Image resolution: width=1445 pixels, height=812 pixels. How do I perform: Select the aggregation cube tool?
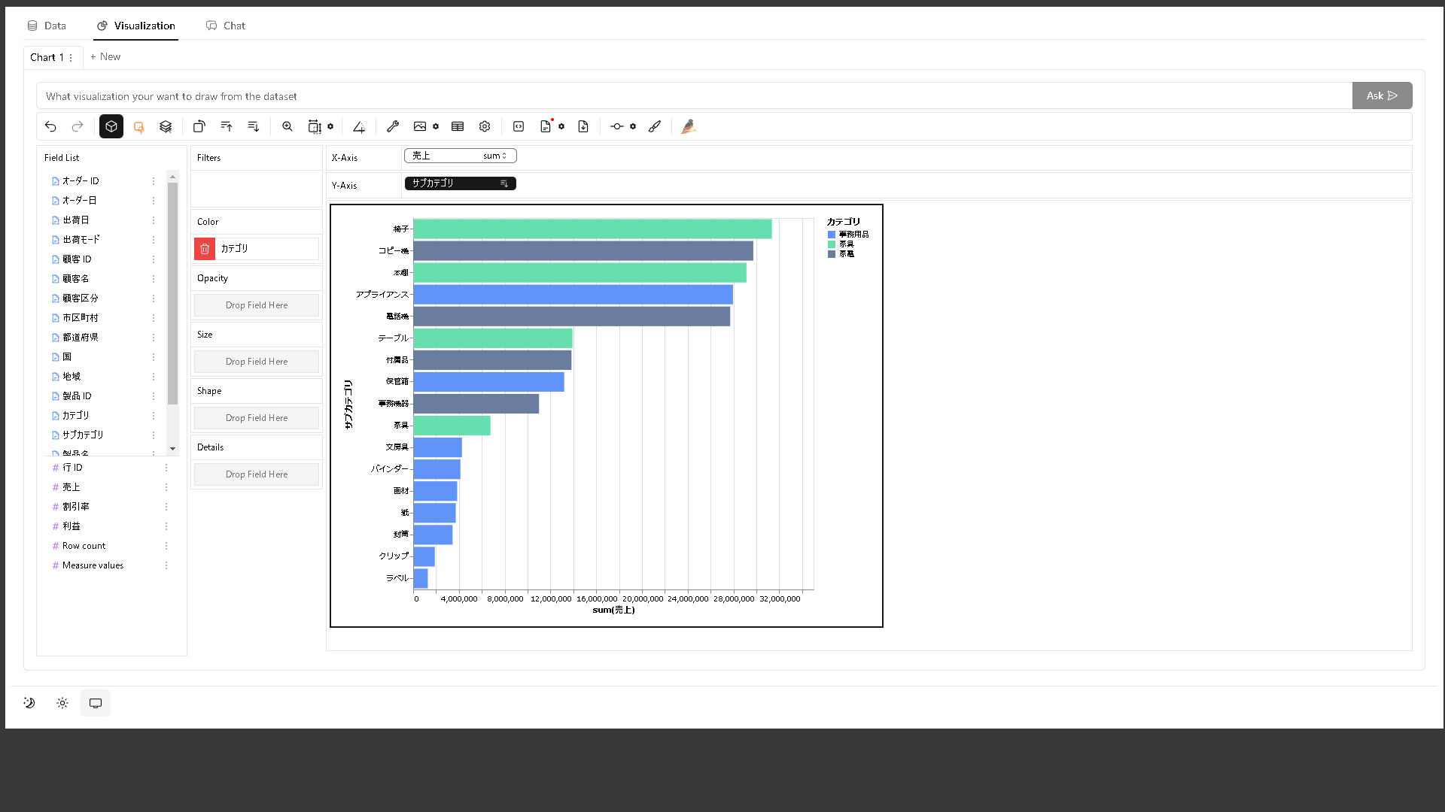(x=111, y=126)
